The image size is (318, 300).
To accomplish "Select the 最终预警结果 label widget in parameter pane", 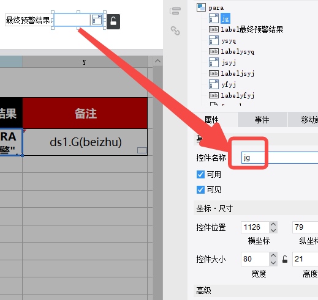I will point(29,20).
